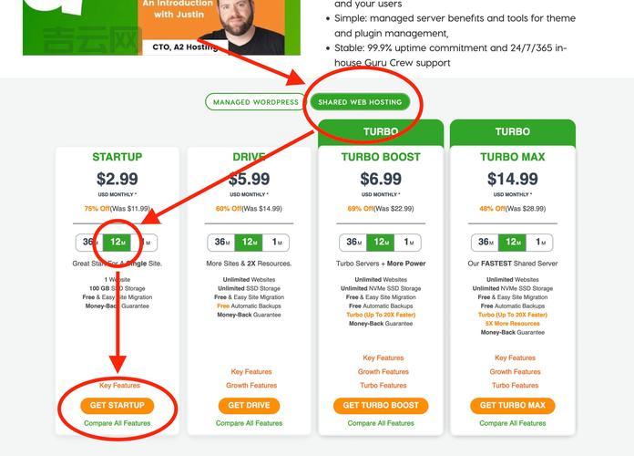Click the Get Drive button

249,405
